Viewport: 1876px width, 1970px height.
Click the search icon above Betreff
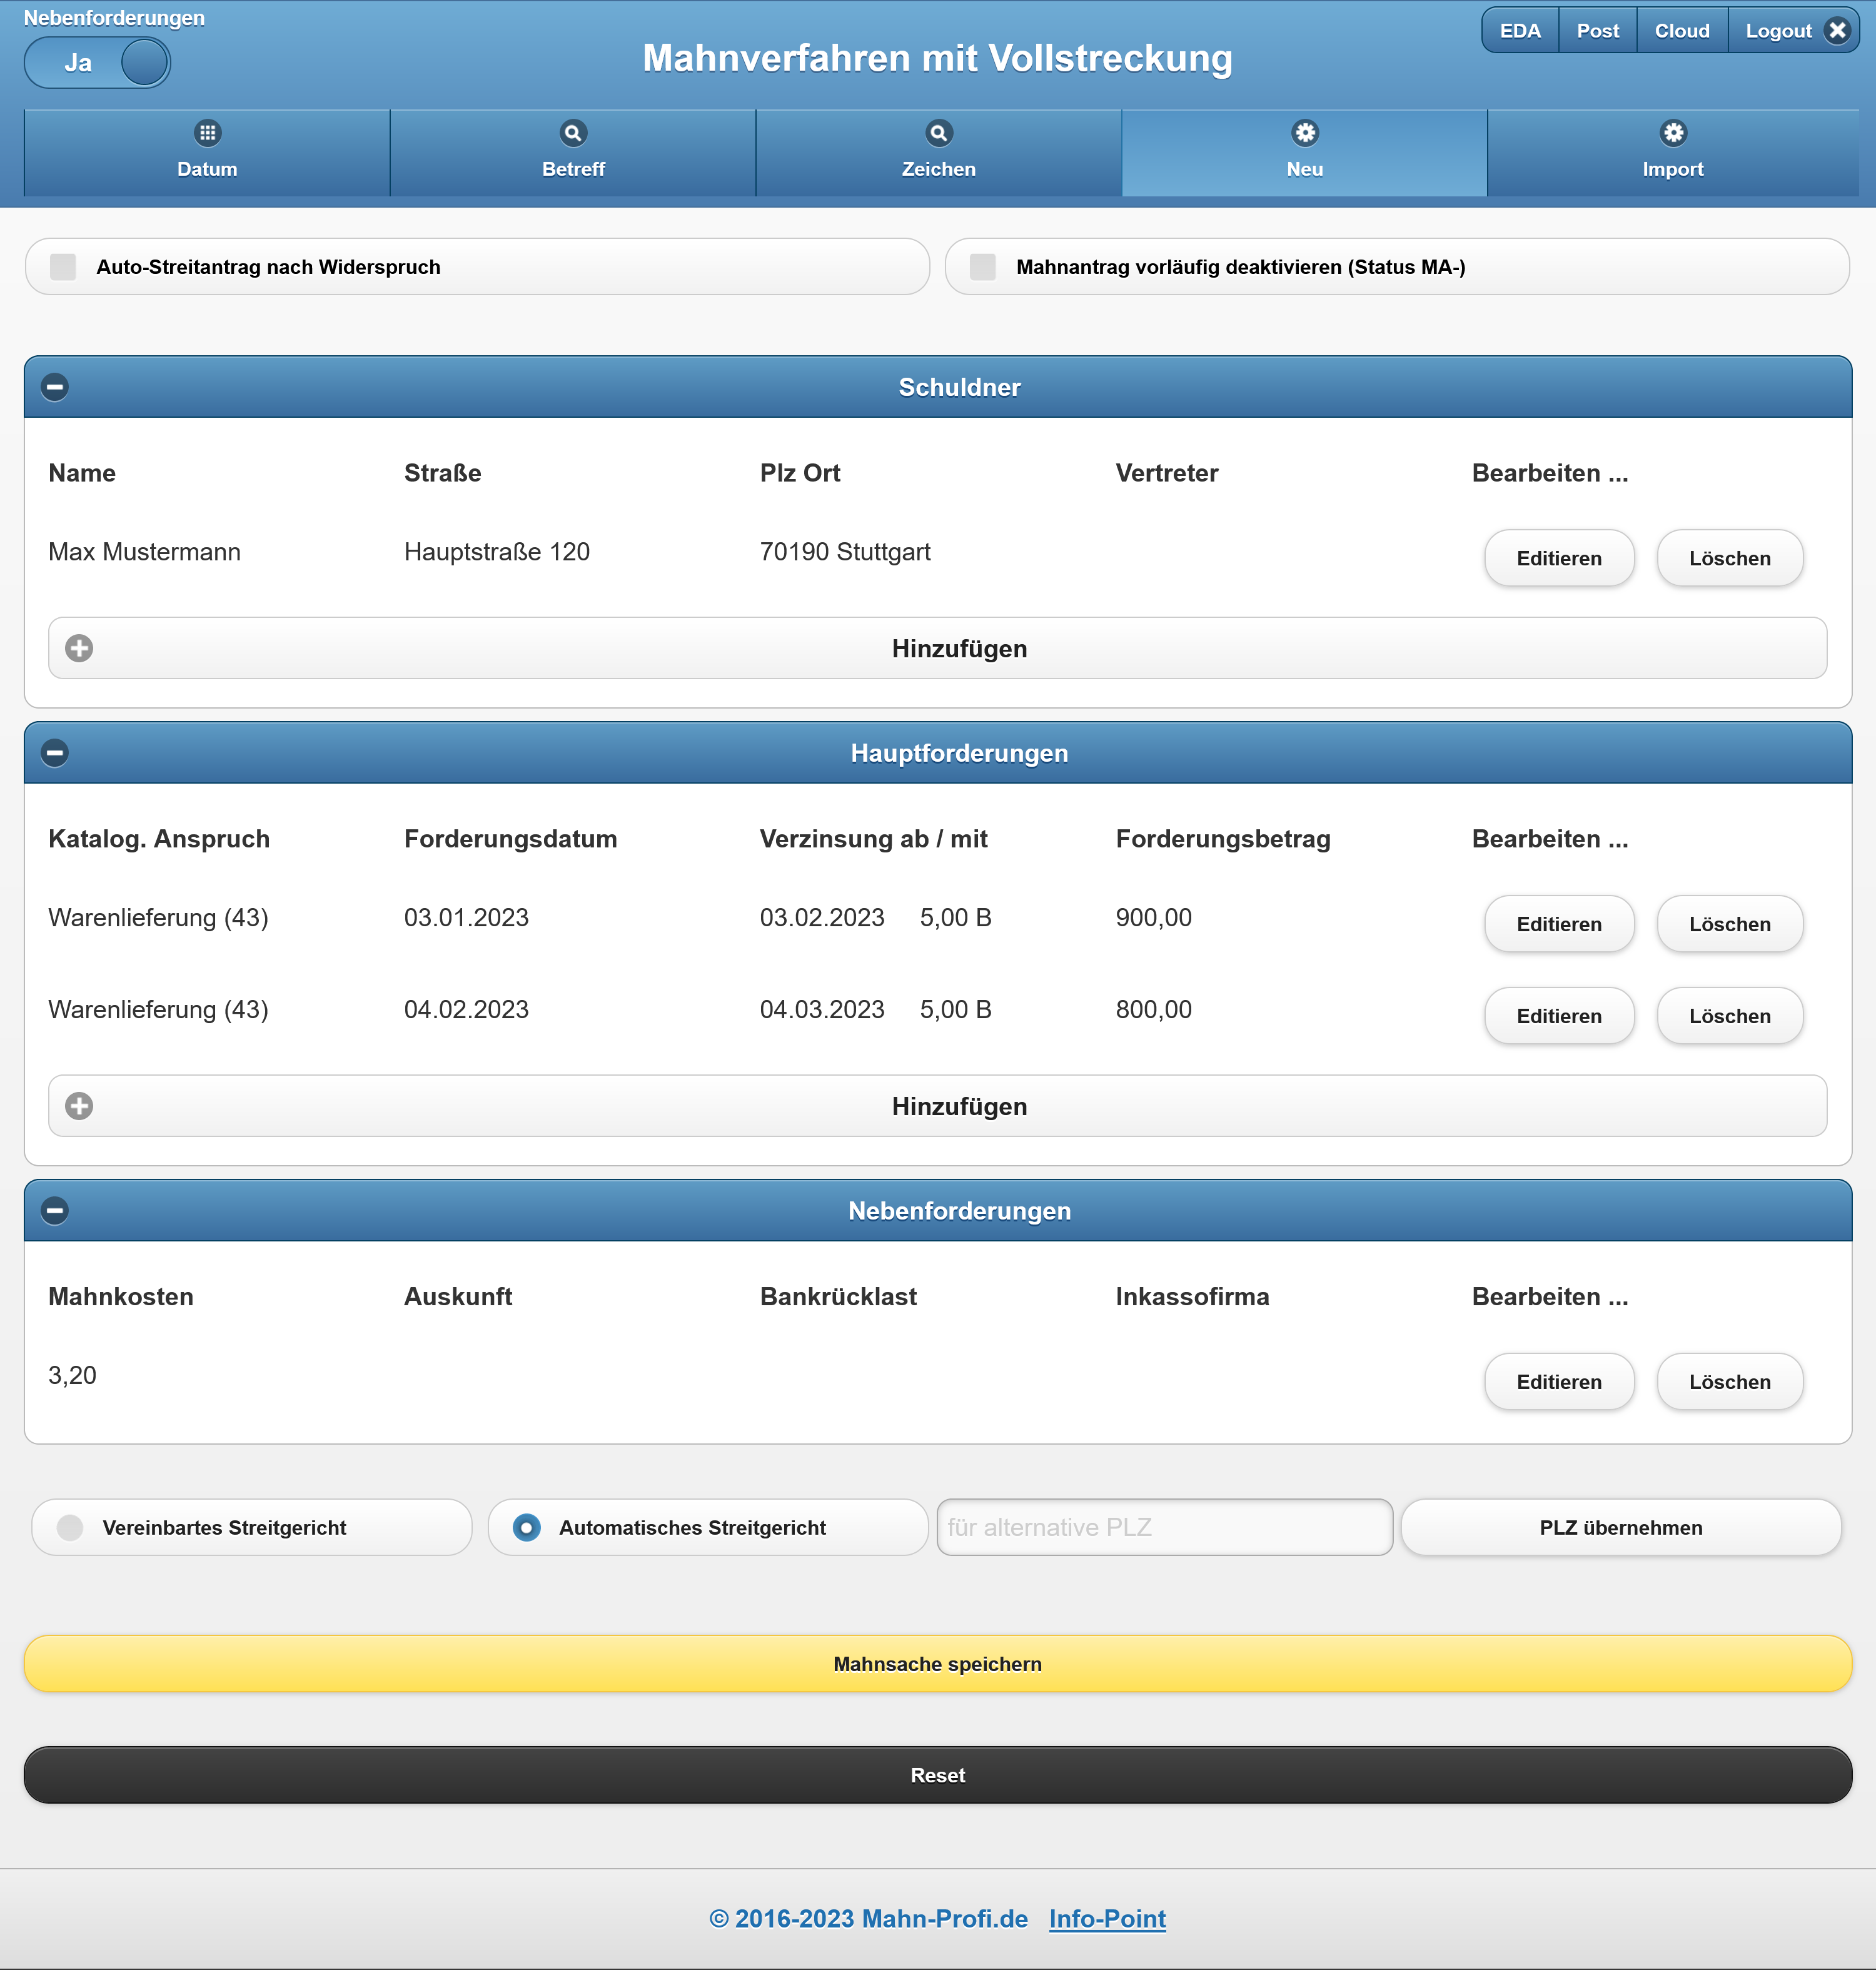coord(573,133)
